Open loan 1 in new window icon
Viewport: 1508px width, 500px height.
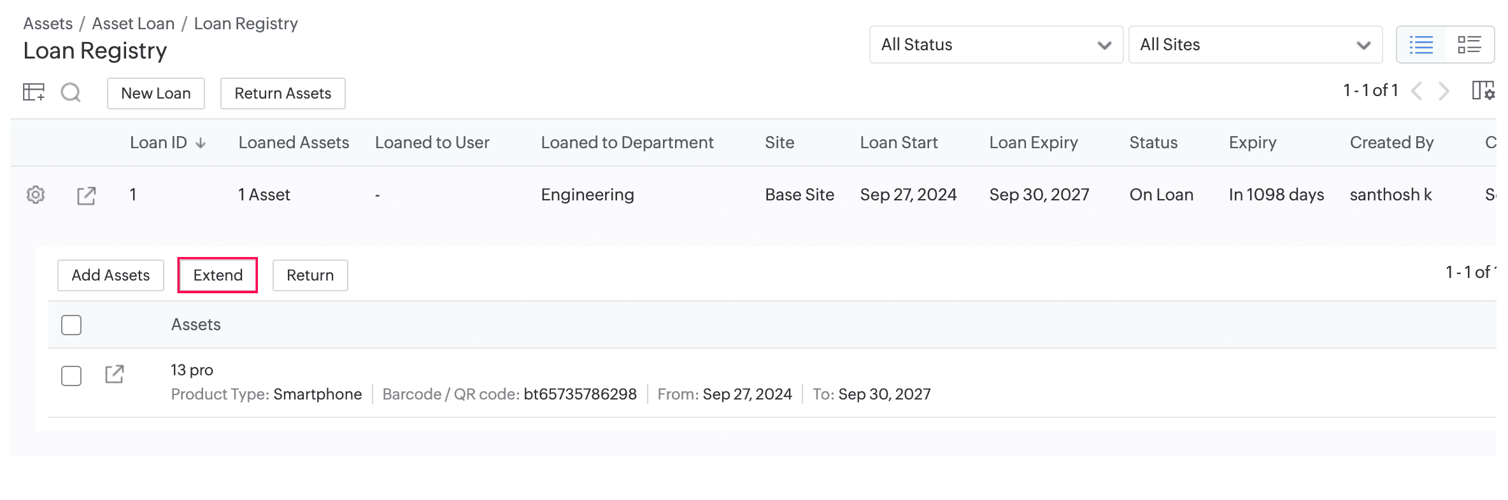tap(86, 195)
